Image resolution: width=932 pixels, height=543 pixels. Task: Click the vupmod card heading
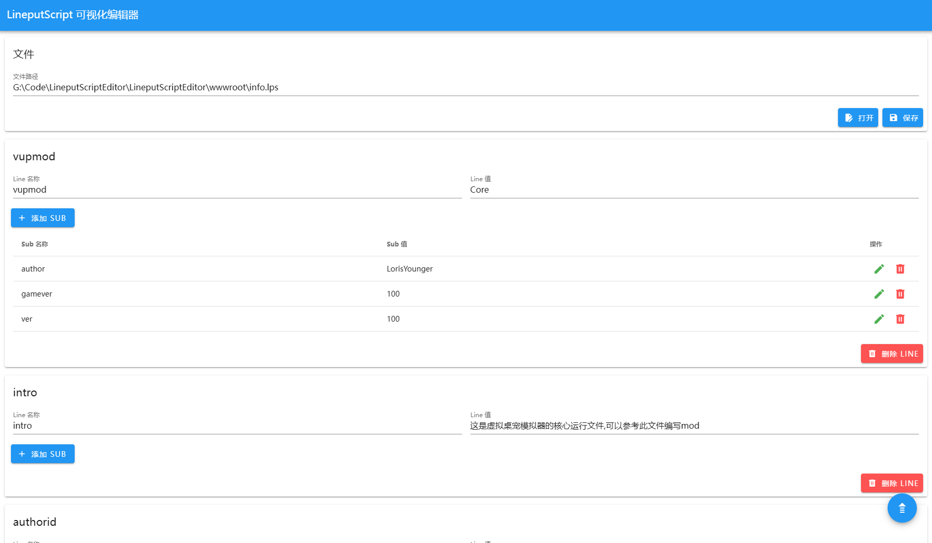click(x=34, y=157)
